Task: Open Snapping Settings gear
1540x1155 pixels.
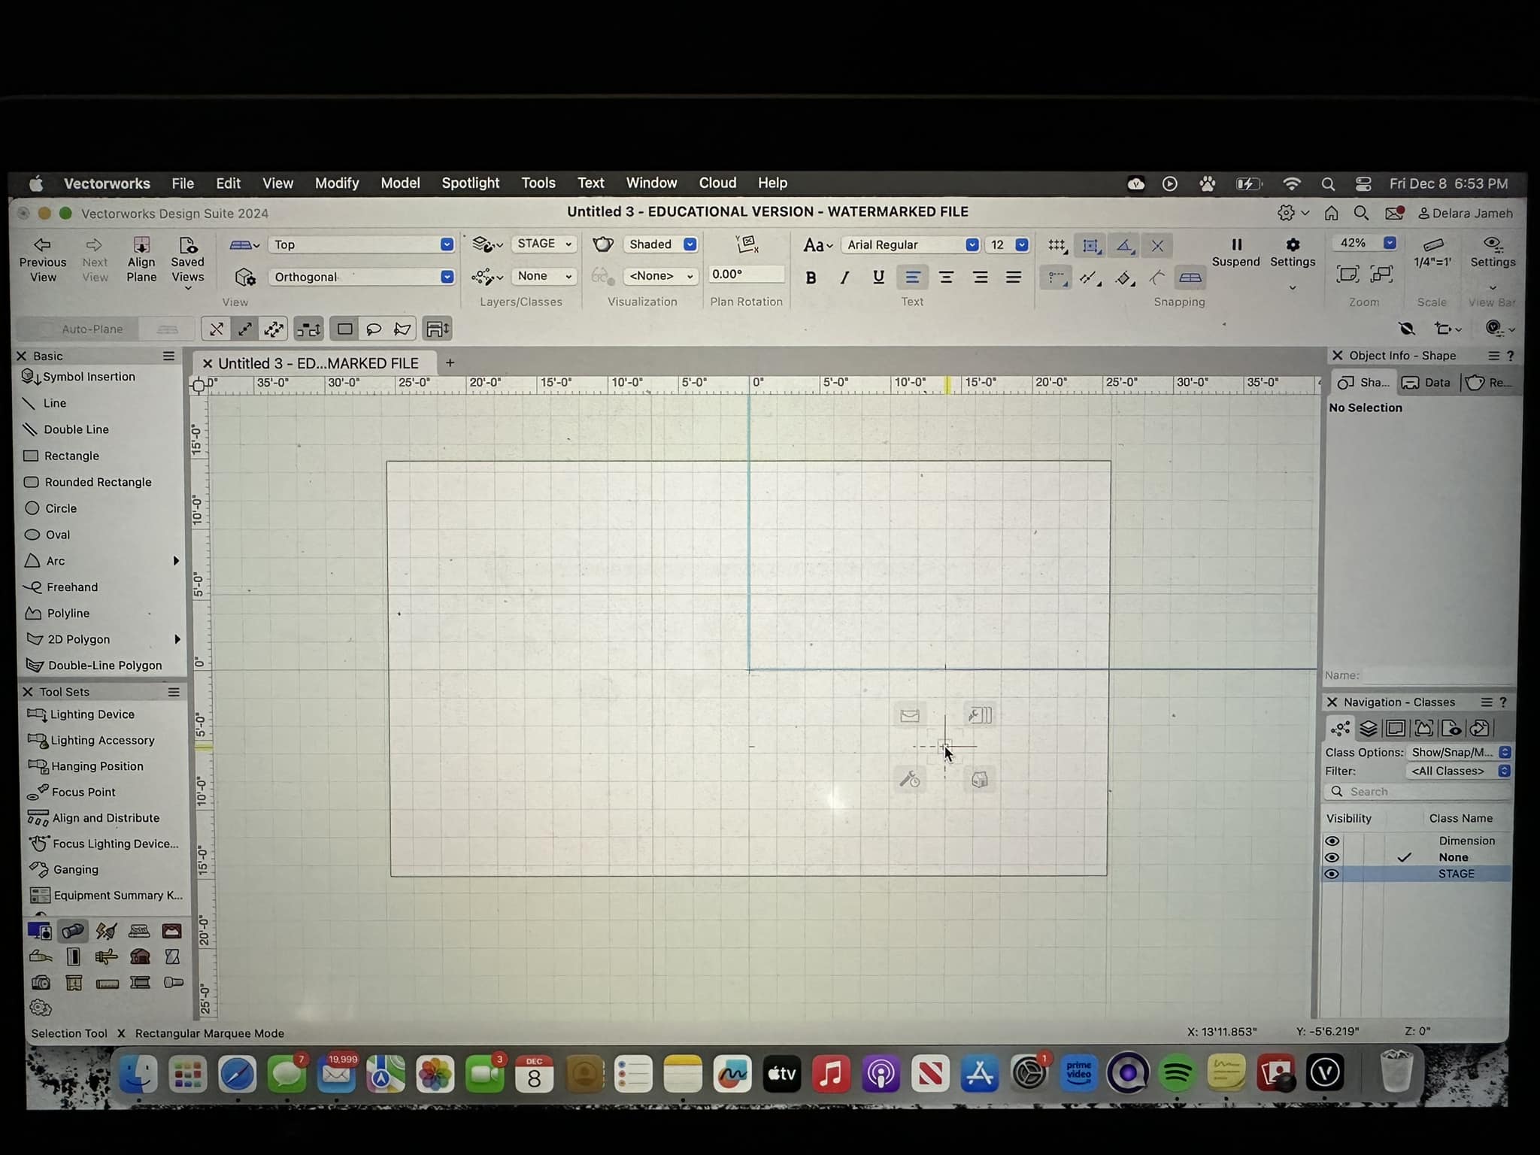Action: (1293, 245)
